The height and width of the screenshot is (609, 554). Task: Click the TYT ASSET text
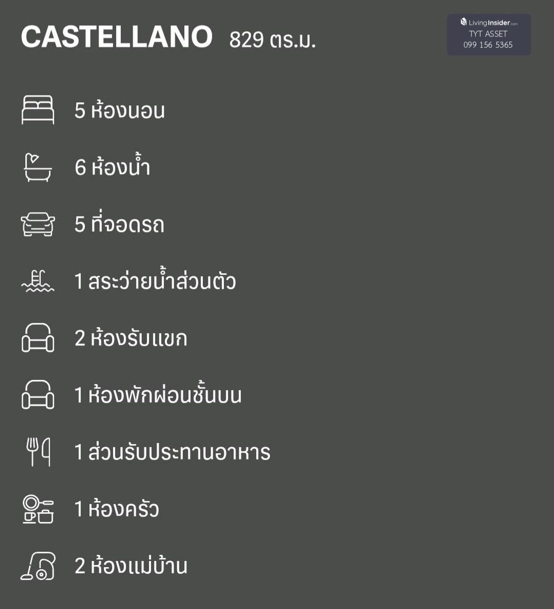pyautogui.click(x=488, y=34)
